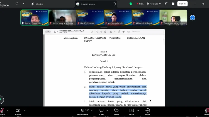
Task: Open the view layout grid icon
Action: point(173,4)
